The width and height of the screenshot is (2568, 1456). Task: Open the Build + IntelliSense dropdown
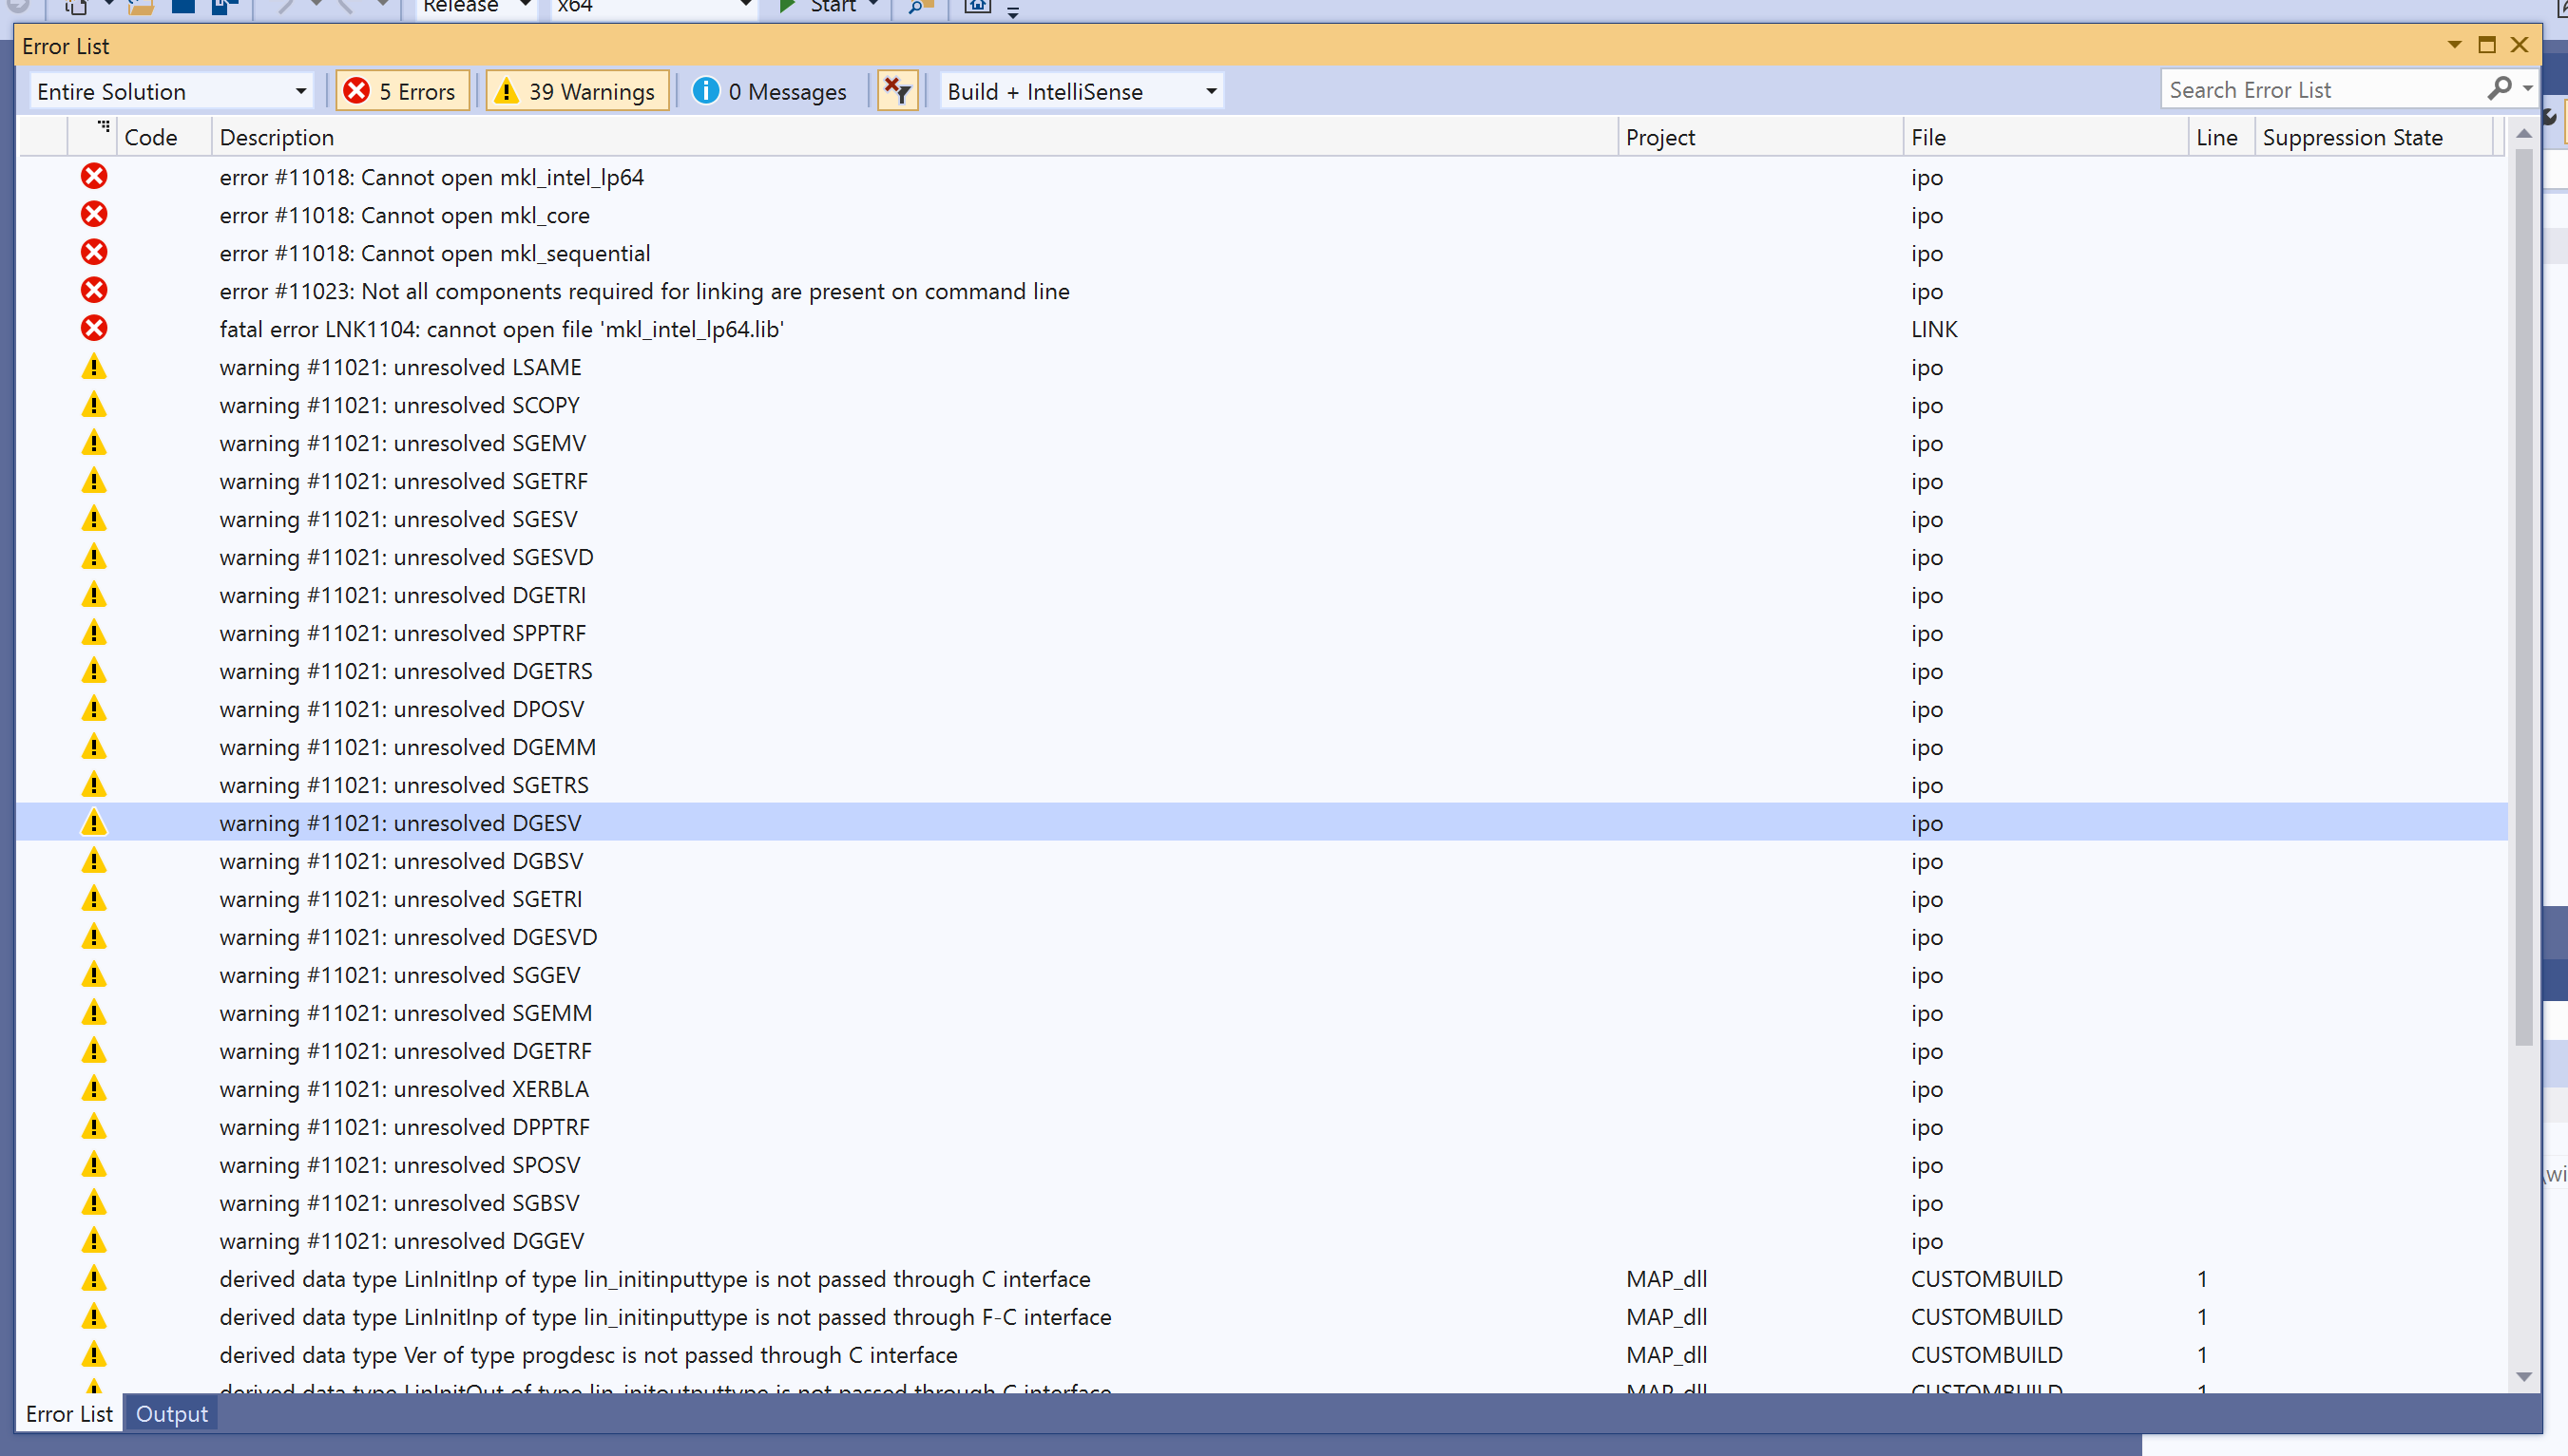(x=1081, y=90)
